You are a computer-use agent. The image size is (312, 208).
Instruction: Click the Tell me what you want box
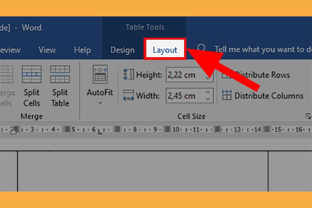click(x=263, y=49)
